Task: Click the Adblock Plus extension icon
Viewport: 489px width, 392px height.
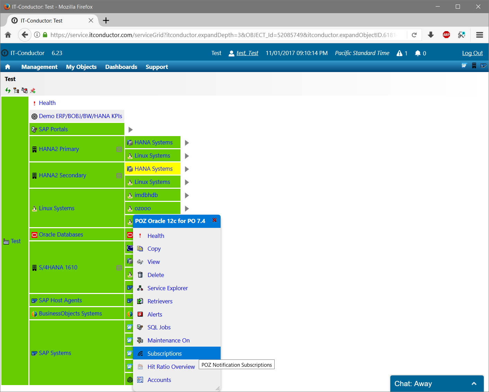Action: [x=446, y=35]
